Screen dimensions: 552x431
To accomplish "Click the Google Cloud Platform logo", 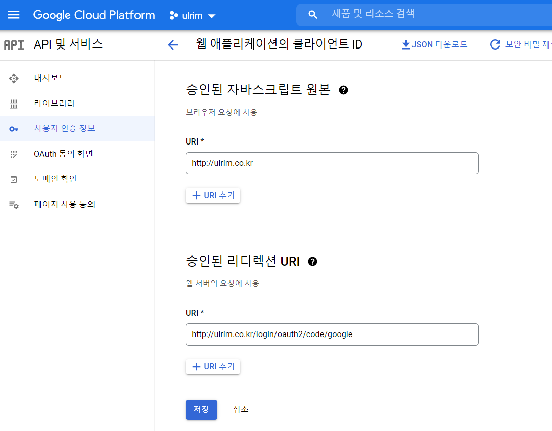I will pos(94,15).
